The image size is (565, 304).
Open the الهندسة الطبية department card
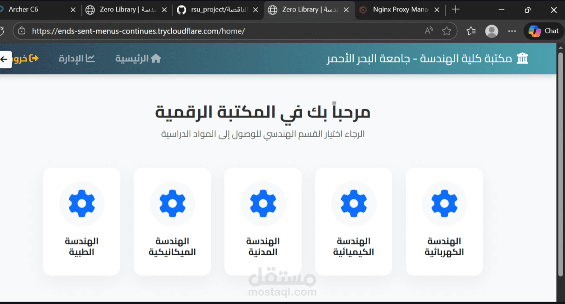81,221
